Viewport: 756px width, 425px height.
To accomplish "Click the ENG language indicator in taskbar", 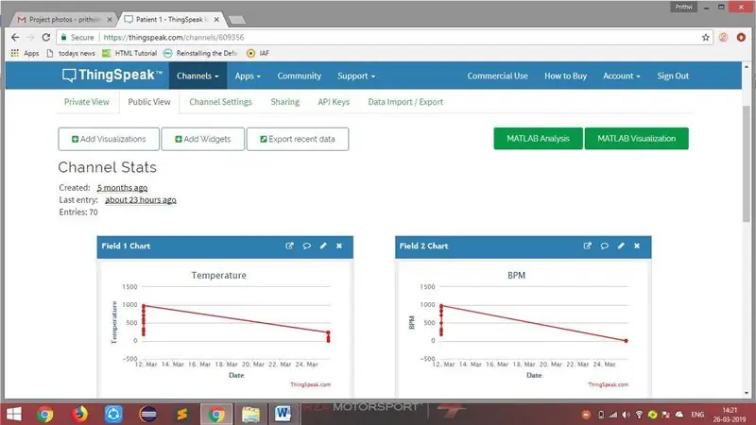I will (x=697, y=415).
